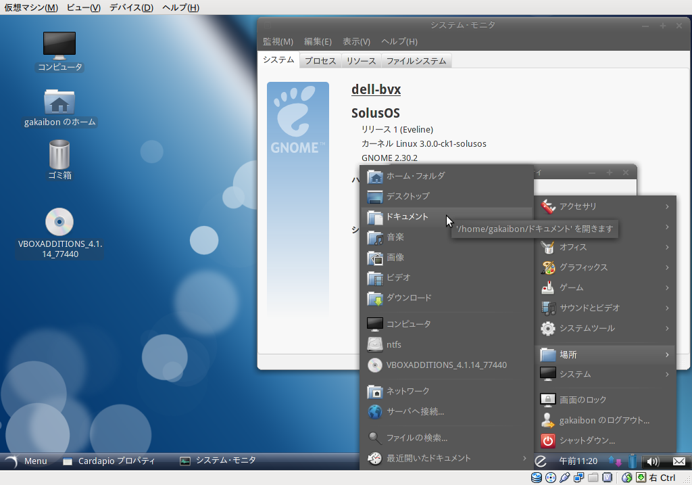This screenshot has width=692, height=485.
Task: Click the Enlightenment 'e' icon near the clock
Action: [539, 461]
